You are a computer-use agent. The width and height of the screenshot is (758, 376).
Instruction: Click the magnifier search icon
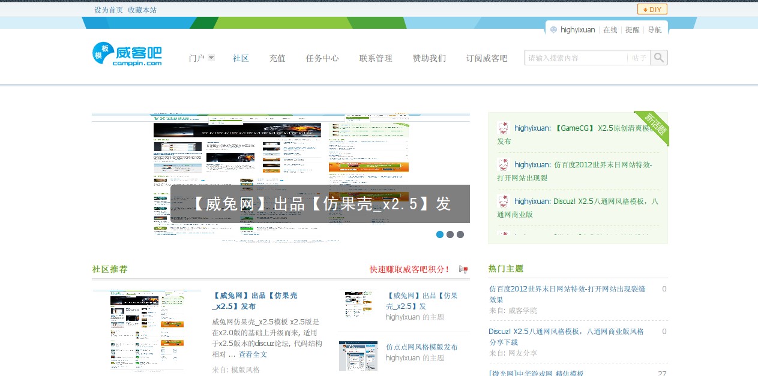coord(658,57)
